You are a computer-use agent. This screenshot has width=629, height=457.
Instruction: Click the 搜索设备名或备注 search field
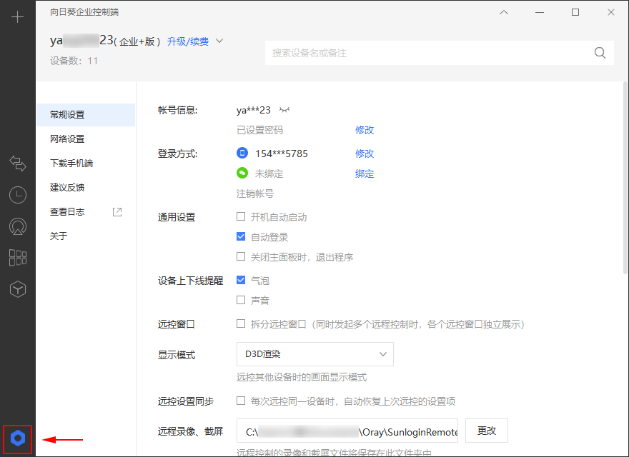point(440,53)
